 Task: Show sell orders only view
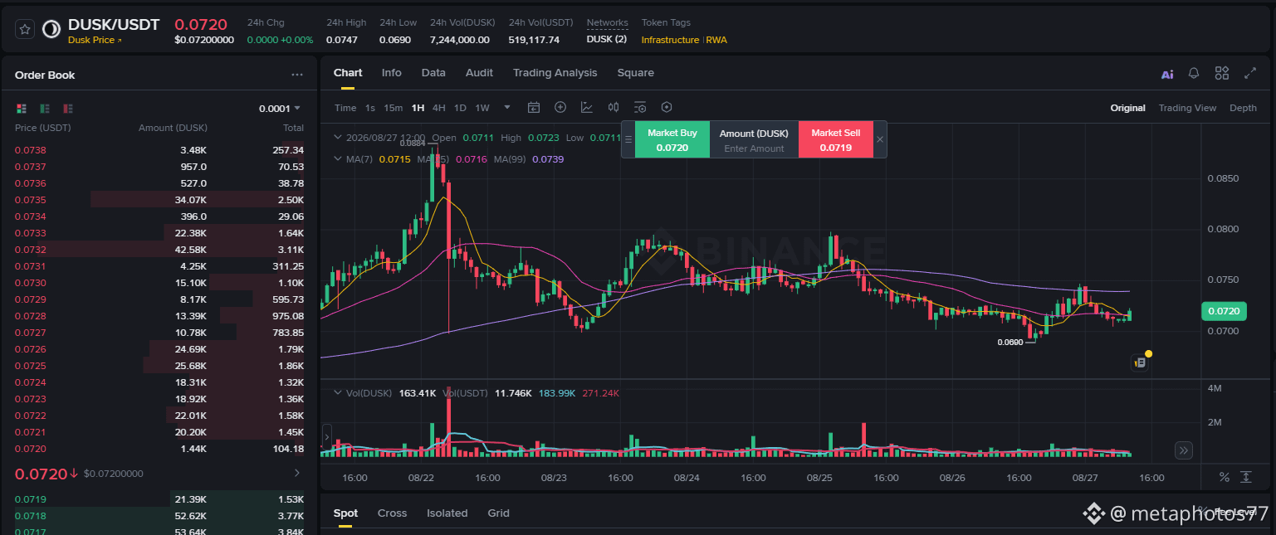coord(69,109)
